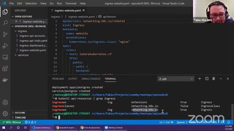Kill the terminal with trash icon

pyautogui.click(x=214, y=79)
